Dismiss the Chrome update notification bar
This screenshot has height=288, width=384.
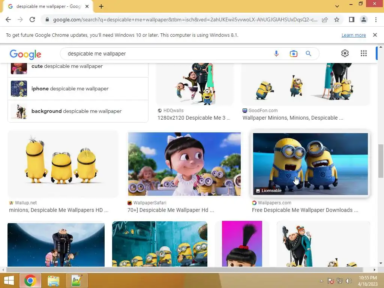coord(375,35)
